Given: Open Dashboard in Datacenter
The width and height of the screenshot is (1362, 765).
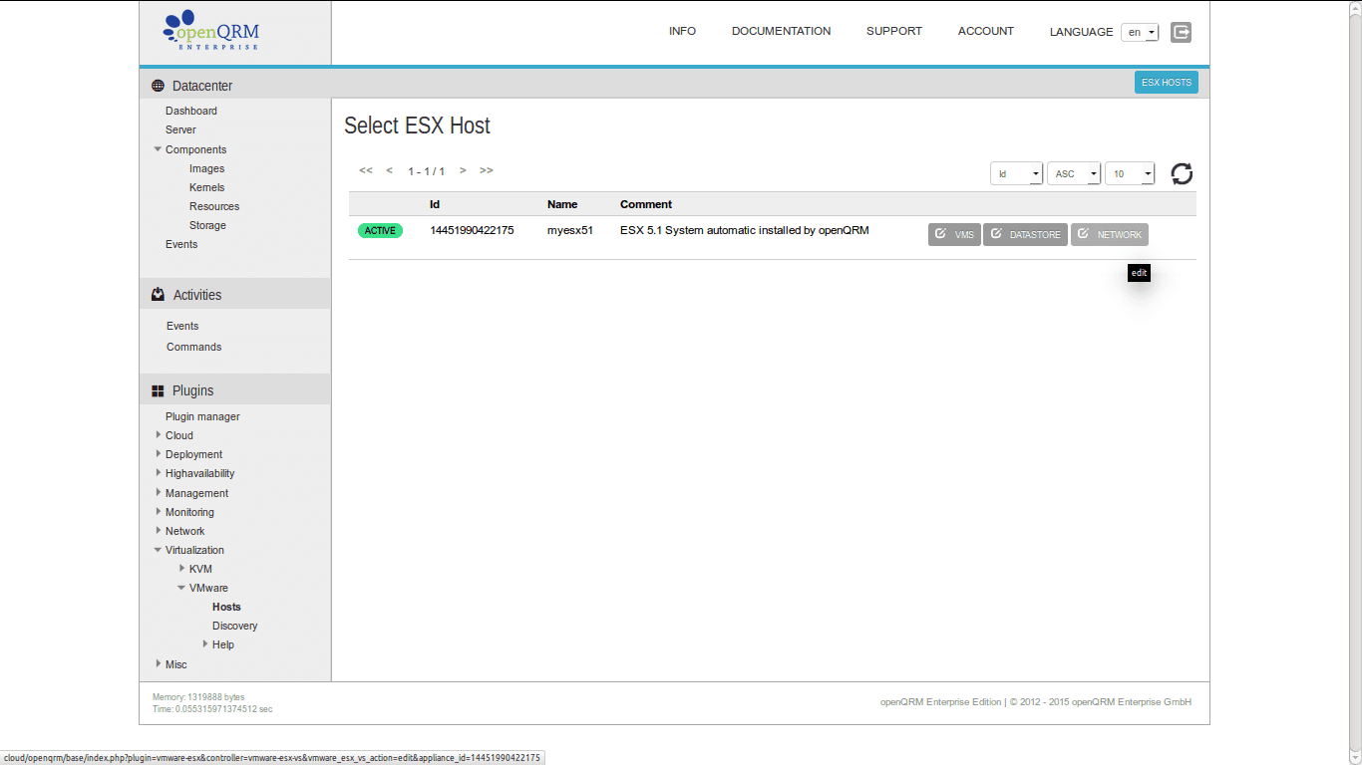Looking at the screenshot, I should (191, 111).
